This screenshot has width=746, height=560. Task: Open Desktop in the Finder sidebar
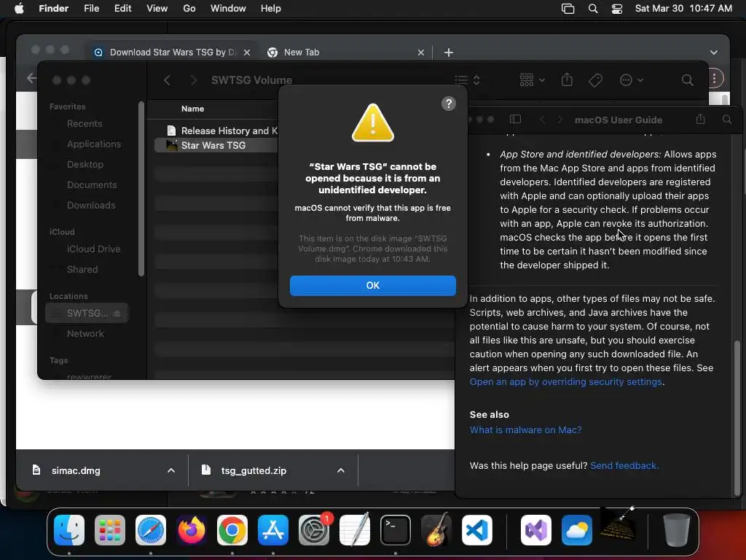pyautogui.click(x=85, y=164)
